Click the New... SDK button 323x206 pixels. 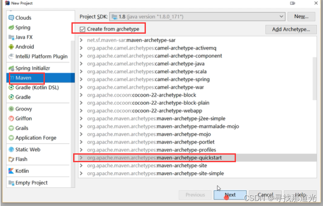[301, 16]
